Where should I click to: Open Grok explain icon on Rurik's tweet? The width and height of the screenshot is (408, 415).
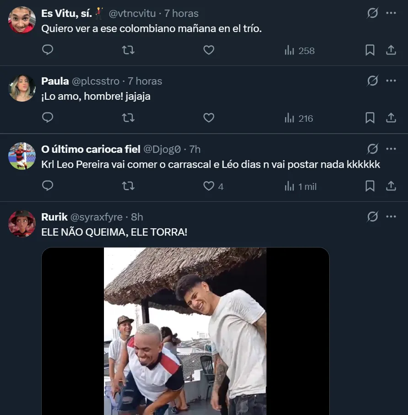373,217
